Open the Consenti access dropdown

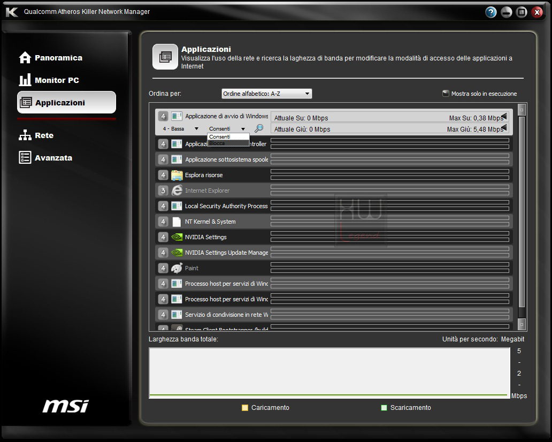click(x=227, y=129)
